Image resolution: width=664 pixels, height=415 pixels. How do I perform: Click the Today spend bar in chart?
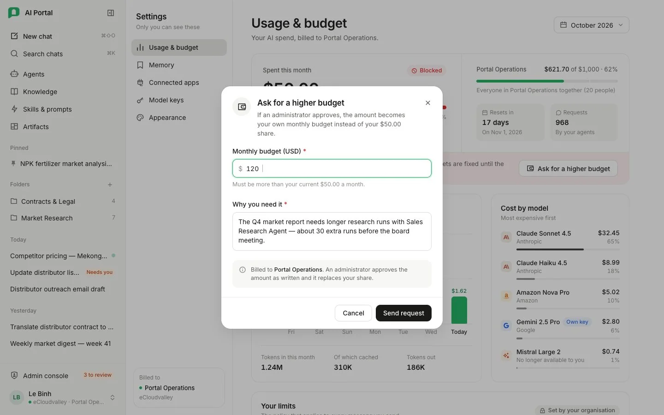coord(459,310)
